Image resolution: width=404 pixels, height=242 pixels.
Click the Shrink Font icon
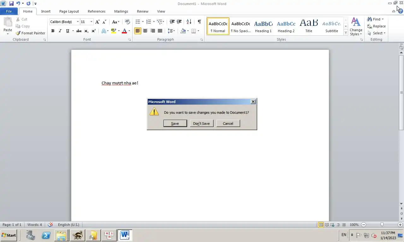pyautogui.click(x=104, y=22)
